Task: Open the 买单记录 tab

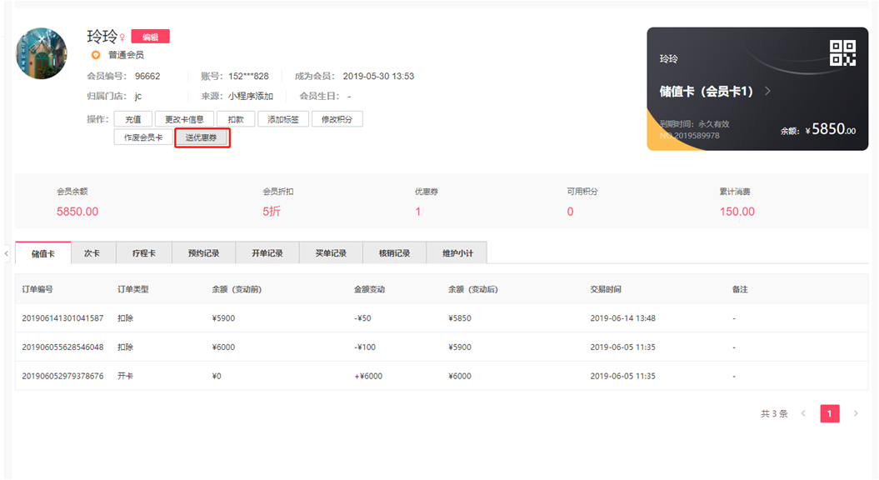Action: [331, 253]
